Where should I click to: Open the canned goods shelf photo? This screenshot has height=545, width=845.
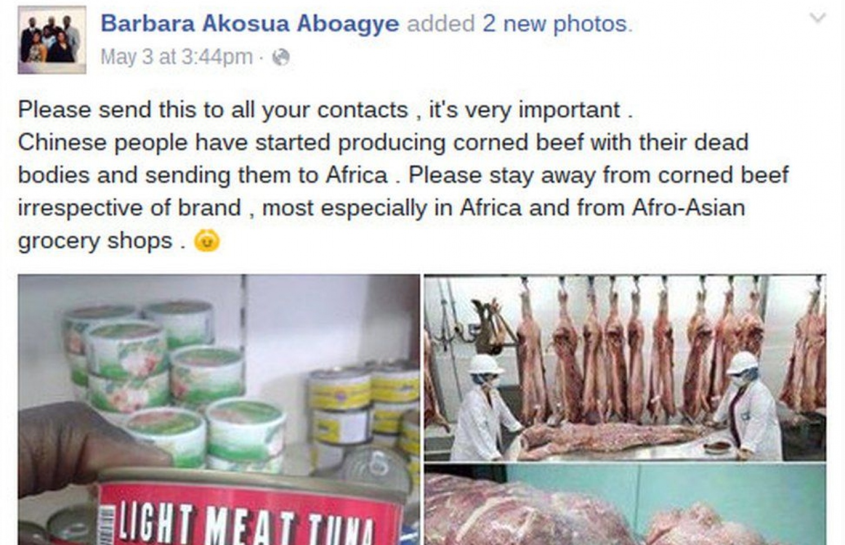[219, 409]
